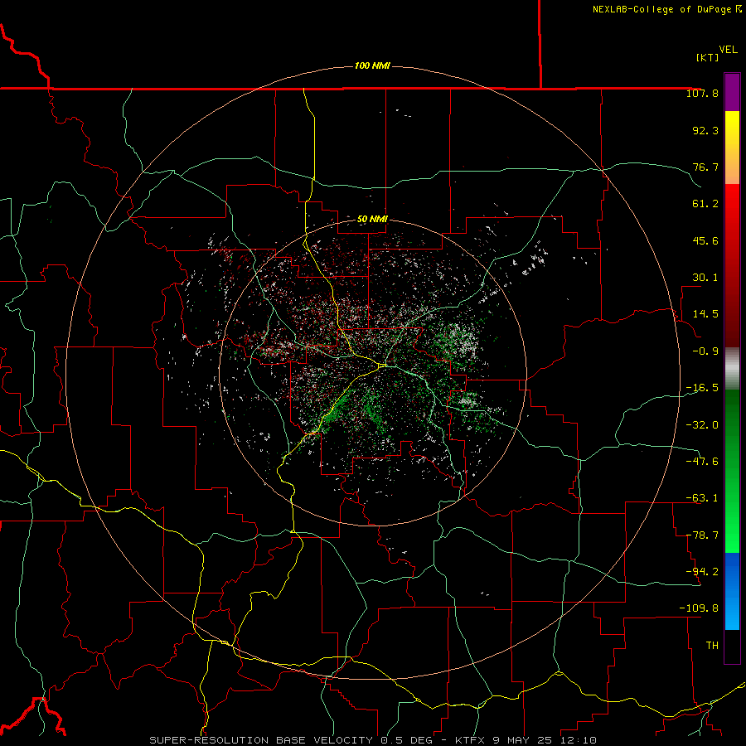Screen dimensions: 746x746
Task: Click the VEL legend title
Action: click(729, 50)
